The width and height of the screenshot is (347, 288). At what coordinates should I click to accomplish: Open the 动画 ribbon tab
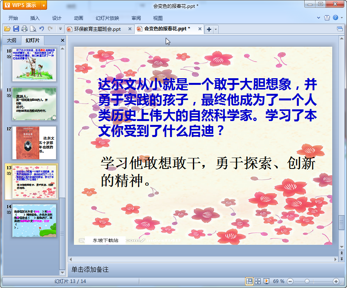click(x=79, y=18)
